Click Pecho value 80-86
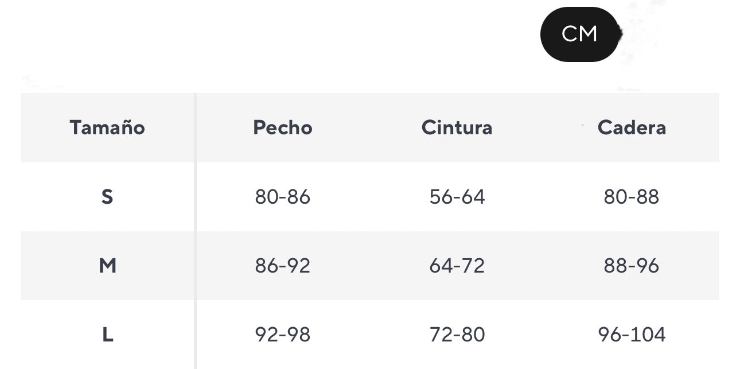The height and width of the screenshot is (369, 740). click(283, 197)
